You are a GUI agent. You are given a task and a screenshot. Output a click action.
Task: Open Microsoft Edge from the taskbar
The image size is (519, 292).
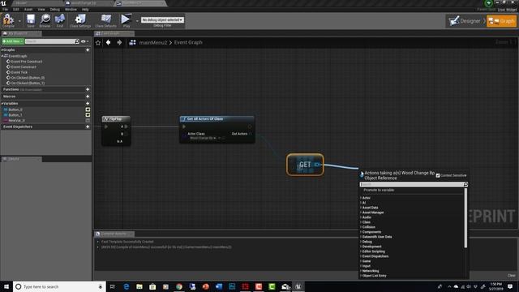click(x=127, y=286)
